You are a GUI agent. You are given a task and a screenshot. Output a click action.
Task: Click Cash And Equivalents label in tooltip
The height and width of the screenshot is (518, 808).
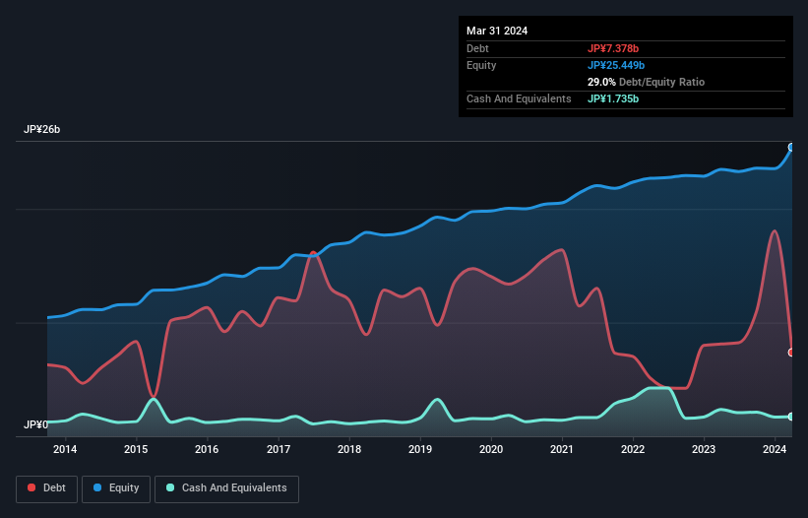(519, 98)
